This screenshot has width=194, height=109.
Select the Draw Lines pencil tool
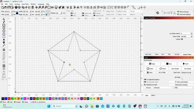click(x=4, y=22)
